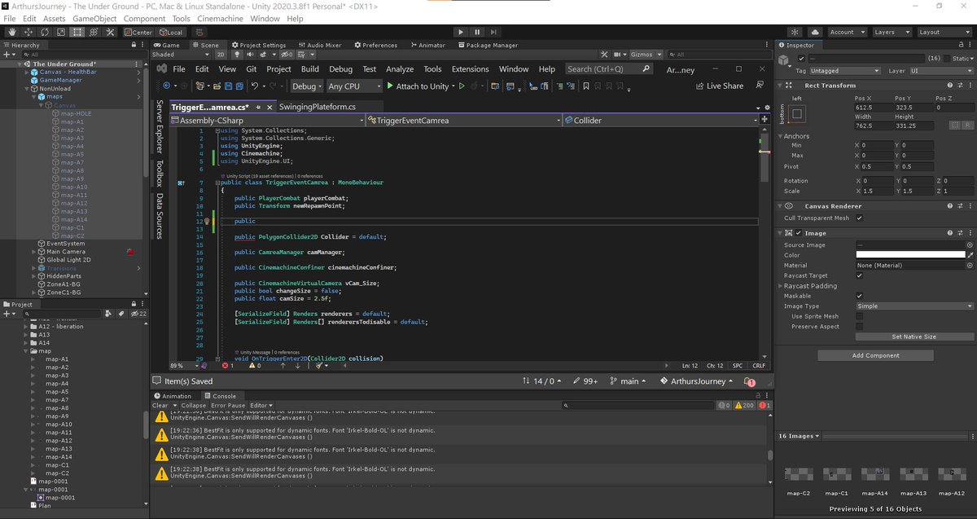Toggle Preserve Aspect checkbox

point(860,327)
